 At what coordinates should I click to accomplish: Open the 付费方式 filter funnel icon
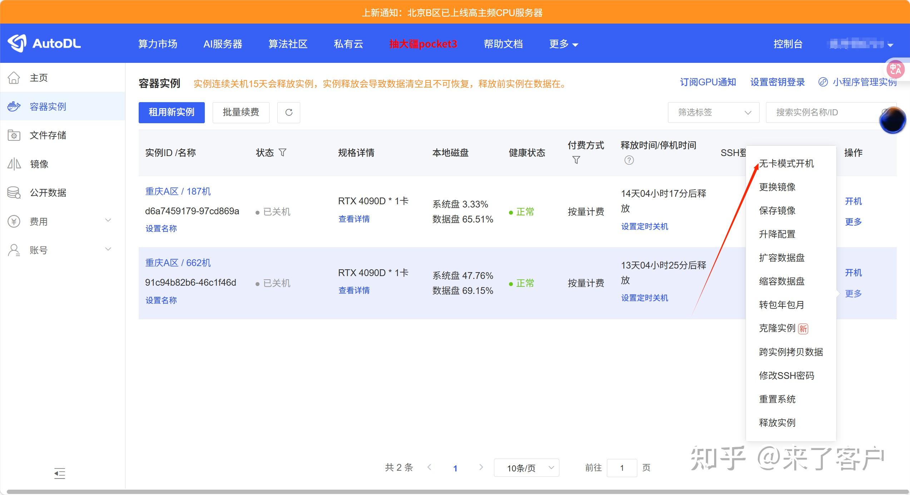[x=576, y=160]
